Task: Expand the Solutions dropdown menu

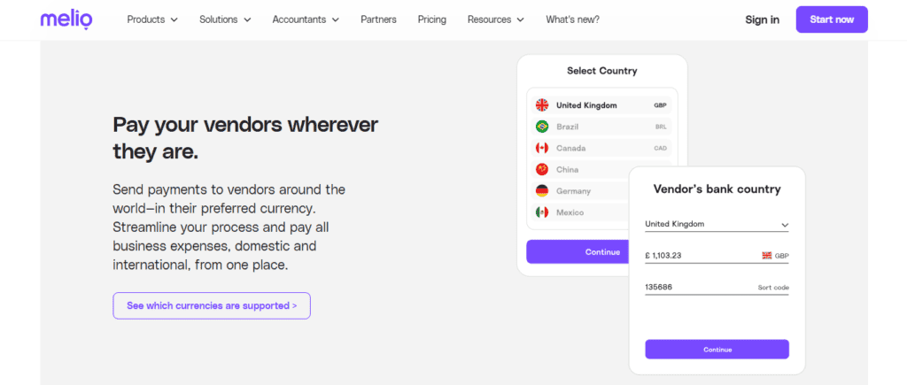Action: tap(225, 19)
